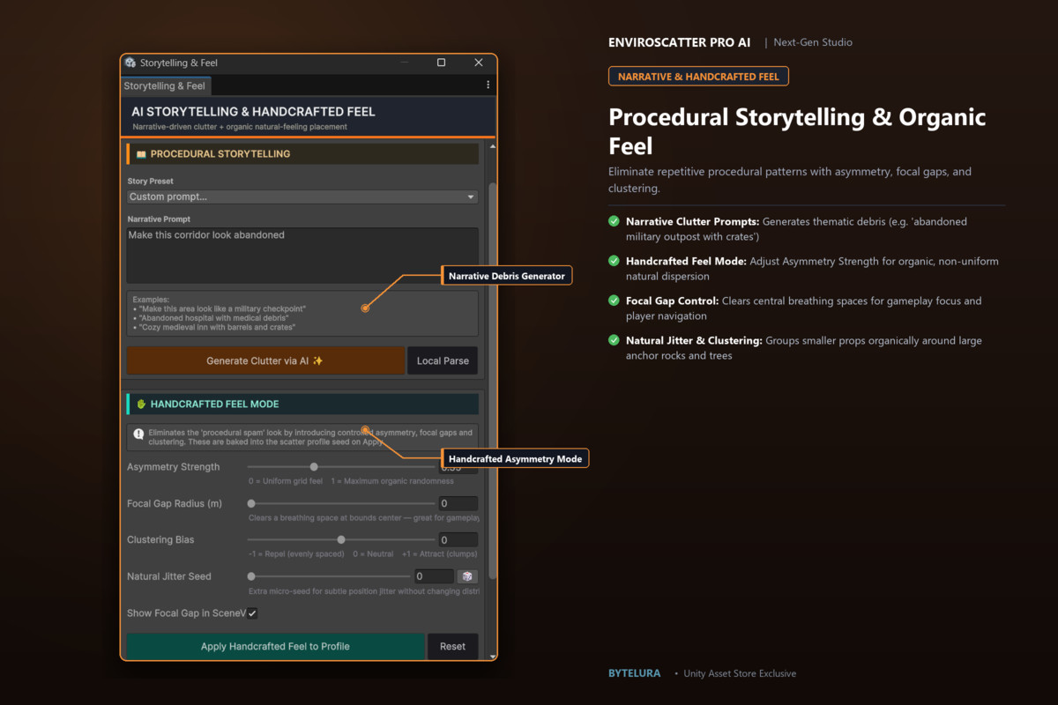The image size is (1058, 705).
Task: Open the Story Preset dropdown
Action: 302,197
